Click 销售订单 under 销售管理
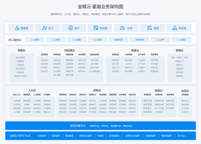This screenshot has width=201, height=144. 70,71
